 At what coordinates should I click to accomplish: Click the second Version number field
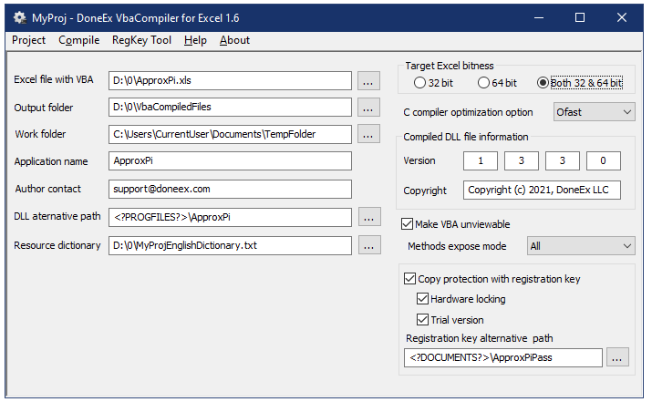pos(522,160)
